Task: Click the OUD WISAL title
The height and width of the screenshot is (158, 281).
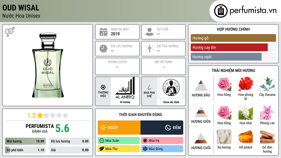Action: point(21,8)
